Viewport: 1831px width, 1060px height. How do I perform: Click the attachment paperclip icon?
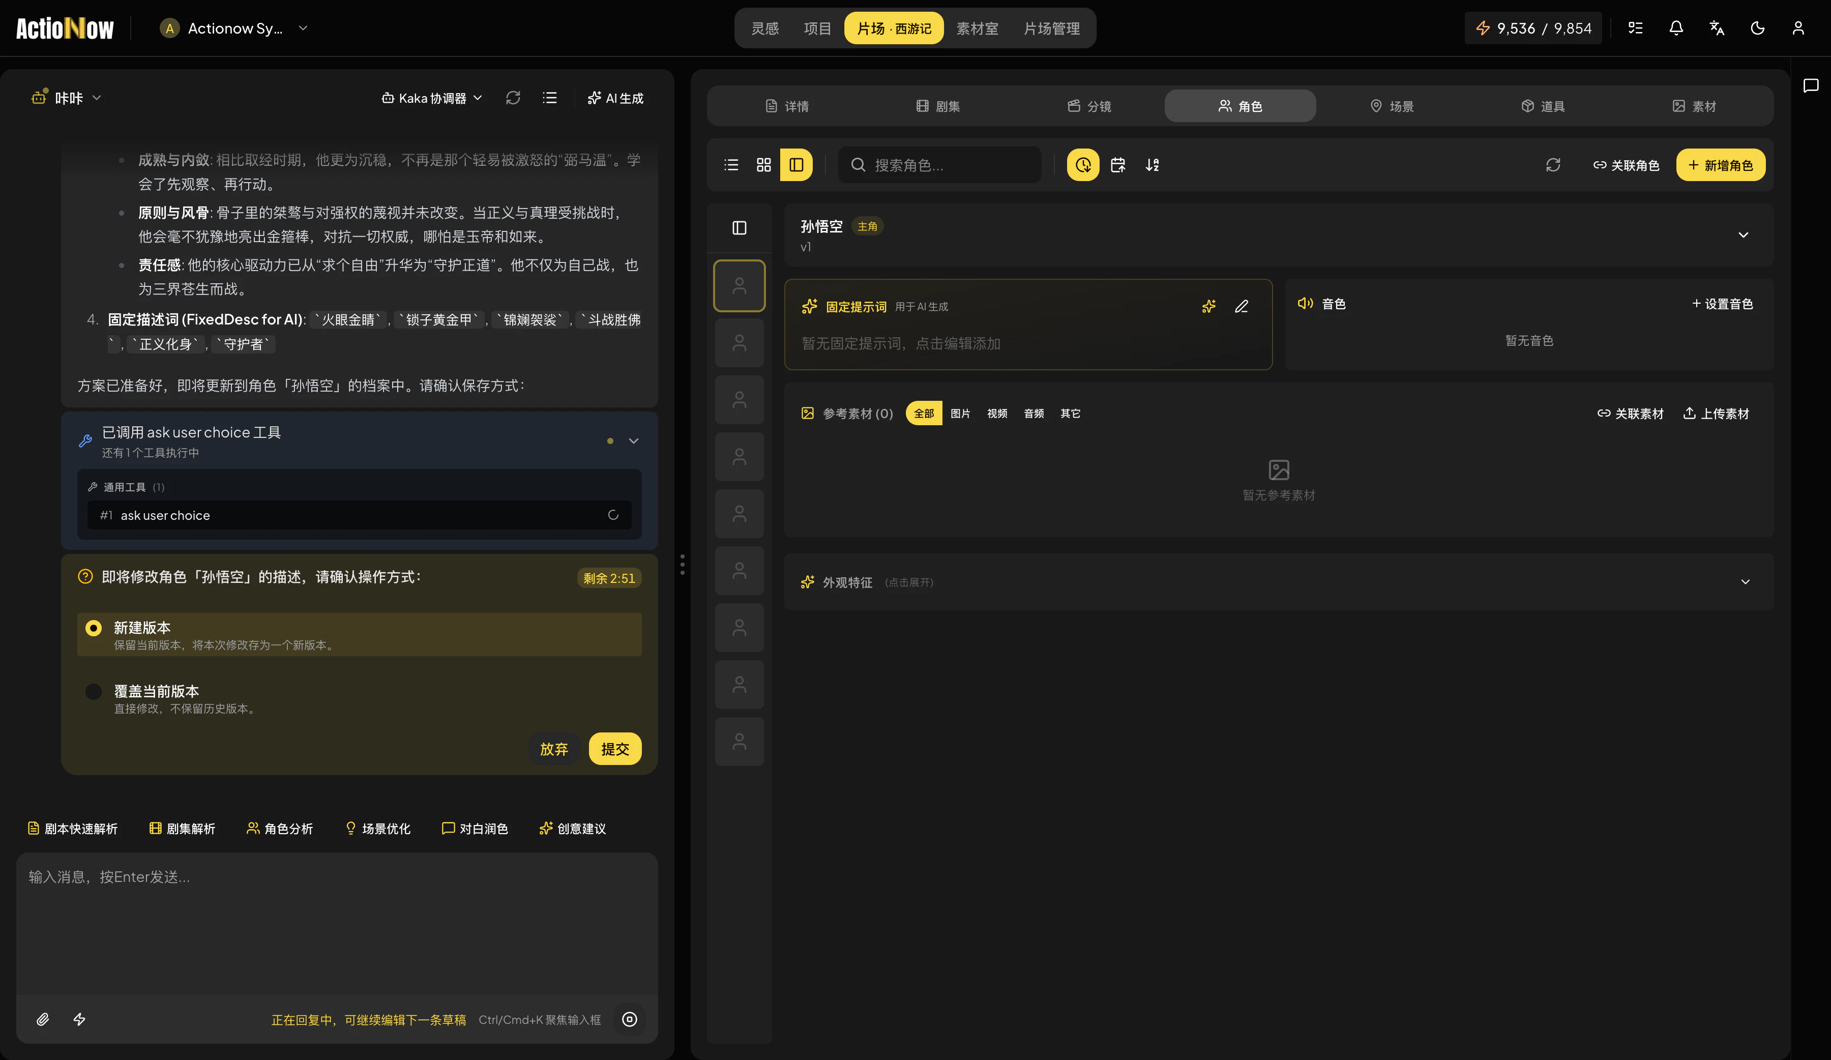[43, 1019]
